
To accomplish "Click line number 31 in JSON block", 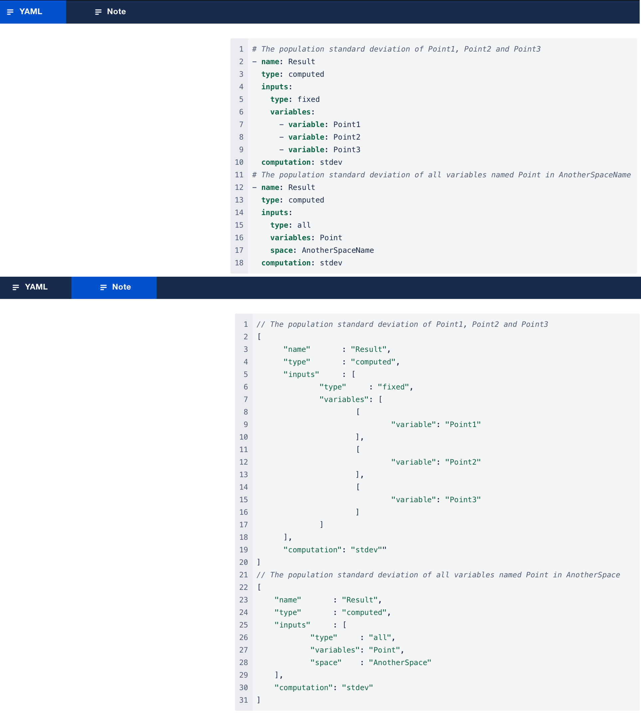I will pyautogui.click(x=243, y=700).
